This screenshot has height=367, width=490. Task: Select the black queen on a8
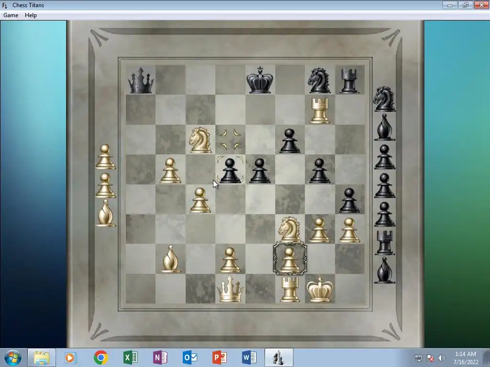pos(141,80)
